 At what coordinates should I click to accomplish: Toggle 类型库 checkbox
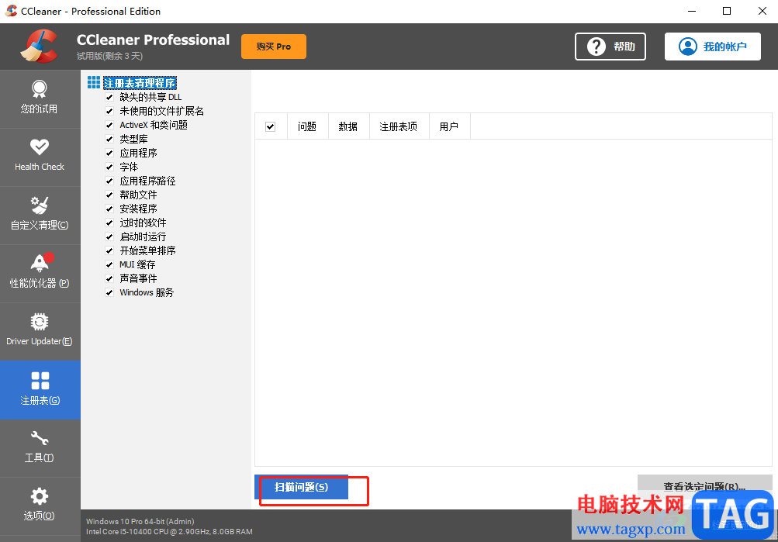coord(109,139)
